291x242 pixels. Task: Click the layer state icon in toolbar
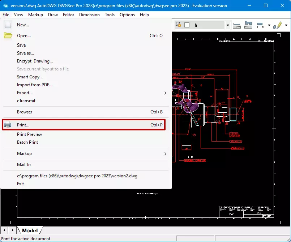pos(179,25)
